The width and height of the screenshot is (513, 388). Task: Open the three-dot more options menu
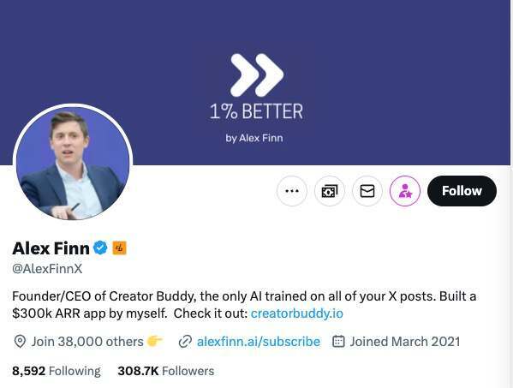292,191
